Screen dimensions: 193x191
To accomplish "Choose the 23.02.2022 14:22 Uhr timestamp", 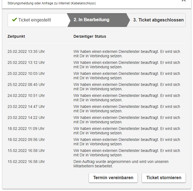I will tap(26, 118).
